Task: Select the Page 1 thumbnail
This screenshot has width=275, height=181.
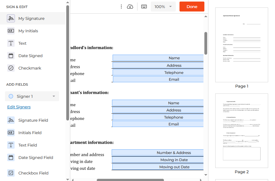Action: coord(242,45)
